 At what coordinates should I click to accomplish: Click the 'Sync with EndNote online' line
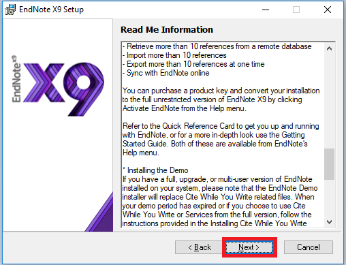point(166,73)
